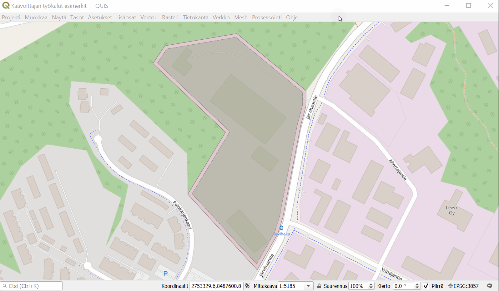Click the QGIS logo in the title bar
Image resolution: width=499 pixels, height=291 pixels.
coord(6,6)
